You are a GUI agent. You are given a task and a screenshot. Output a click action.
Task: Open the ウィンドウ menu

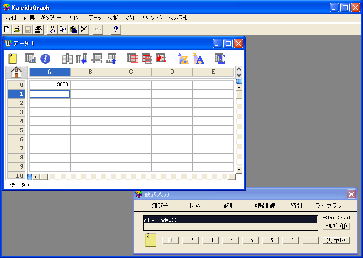pos(153,18)
